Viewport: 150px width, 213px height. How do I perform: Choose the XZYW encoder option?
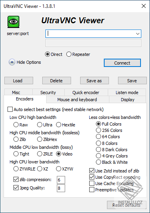pos(58,169)
